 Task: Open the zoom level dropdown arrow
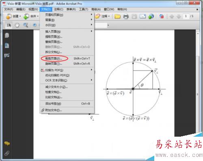108,25
